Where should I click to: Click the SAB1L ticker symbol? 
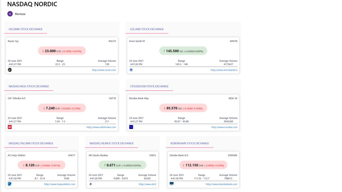(153, 155)
